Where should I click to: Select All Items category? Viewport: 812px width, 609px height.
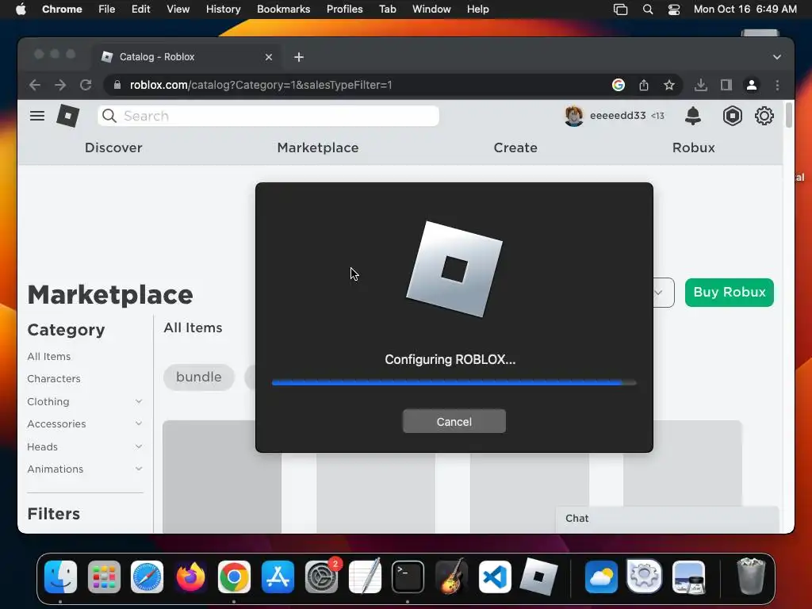click(x=48, y=356)
